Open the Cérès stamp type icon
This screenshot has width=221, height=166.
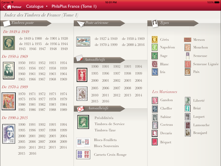[x=154, y=39]
